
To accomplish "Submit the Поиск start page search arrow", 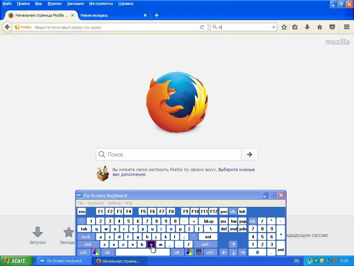I will 250,154.
